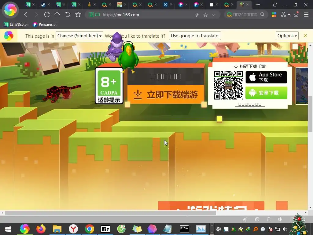
Task: Click the green parrot mascot
Action: (x=128, y=58)
